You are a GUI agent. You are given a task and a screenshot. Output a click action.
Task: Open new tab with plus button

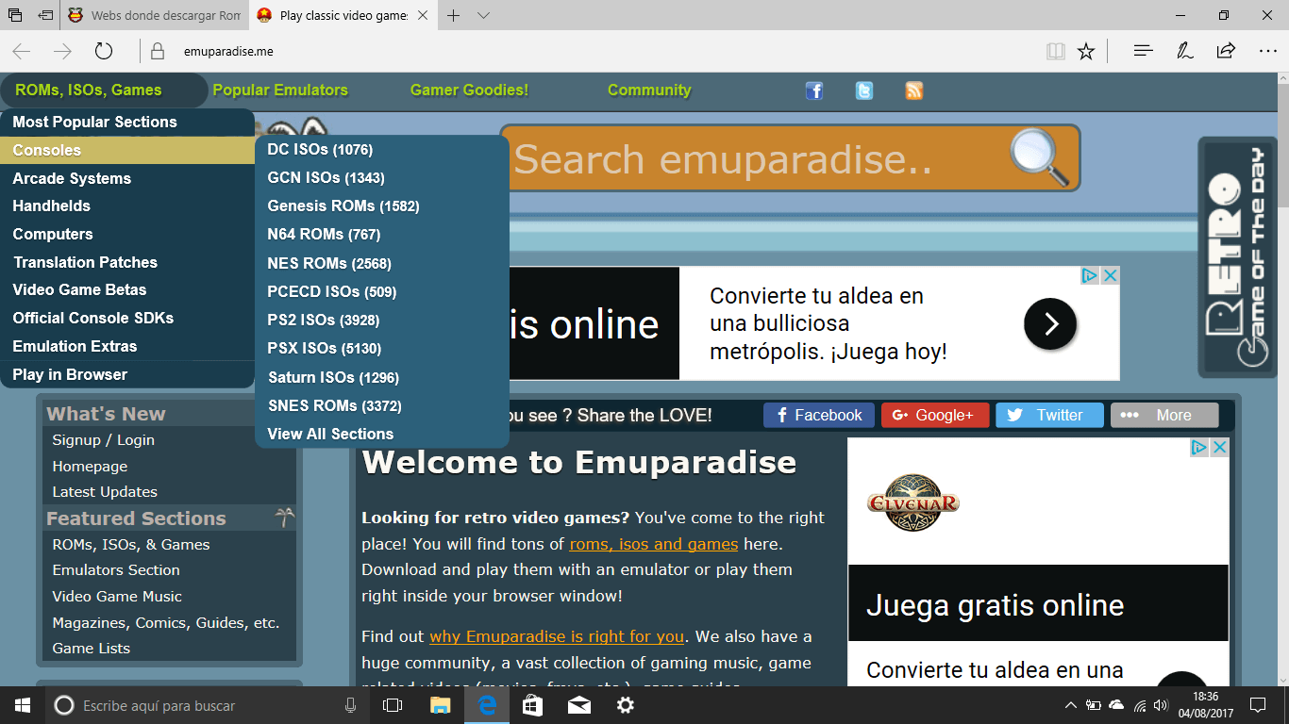(454, 15)
